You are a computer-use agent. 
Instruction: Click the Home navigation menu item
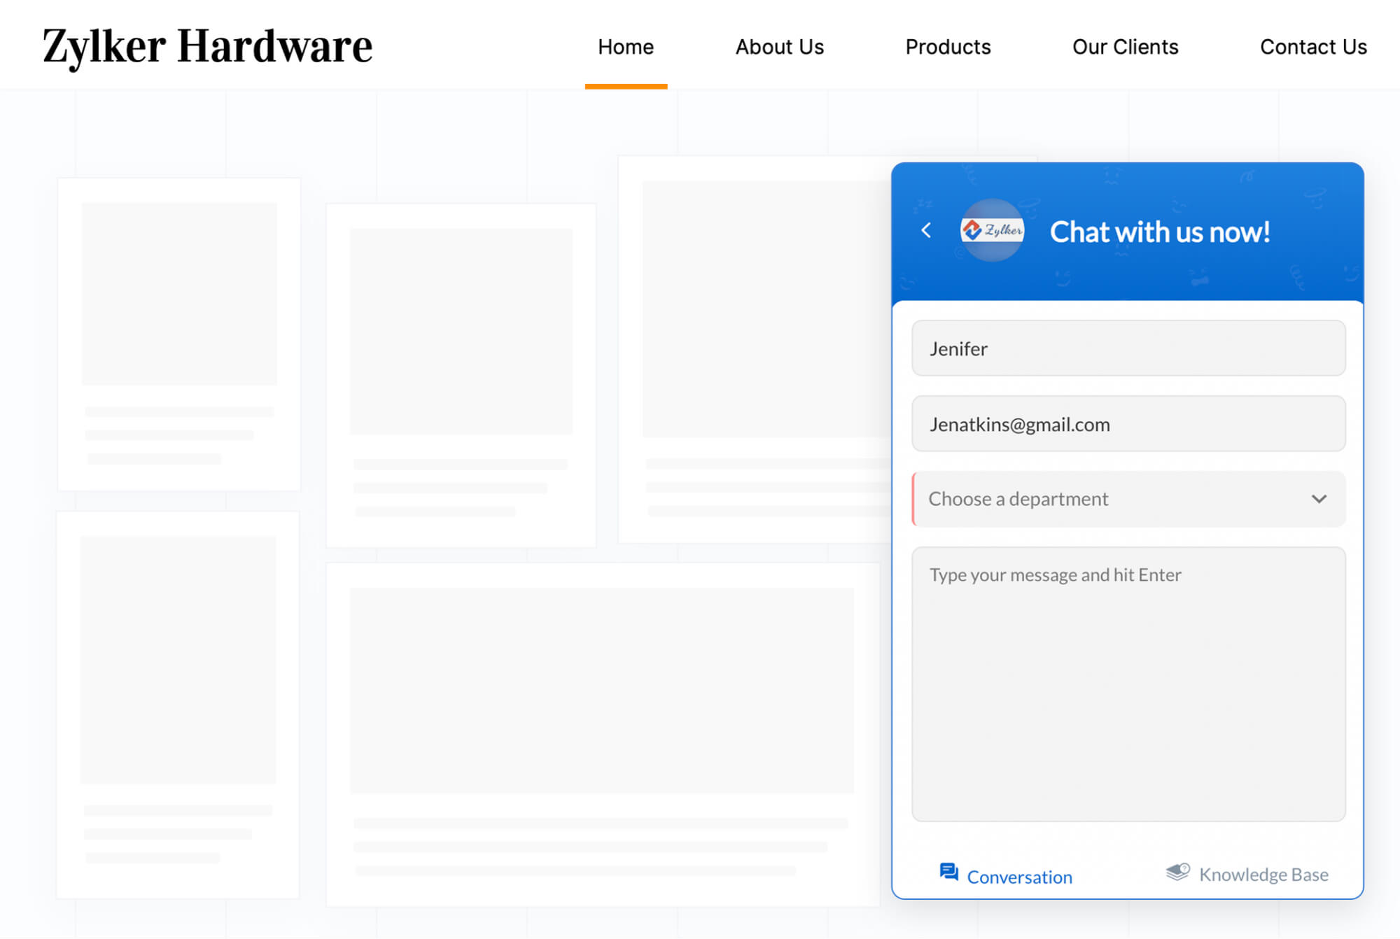pos(626,45)
